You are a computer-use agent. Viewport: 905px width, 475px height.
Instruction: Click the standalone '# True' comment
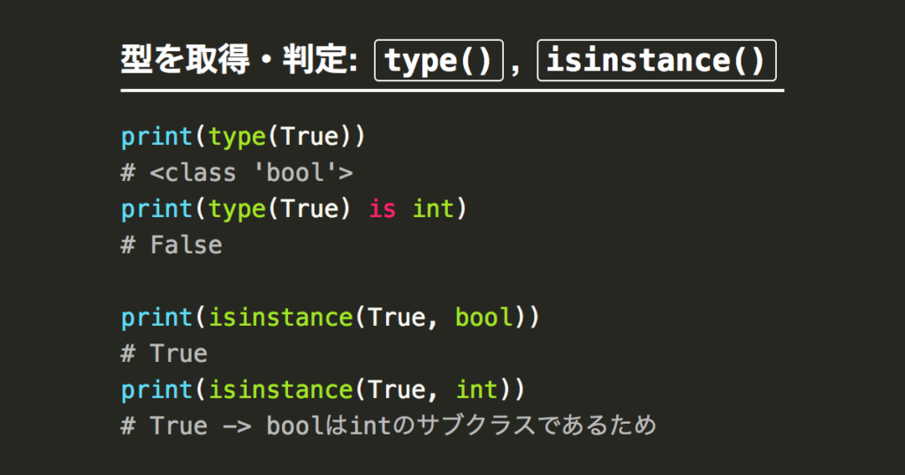pyautogui.click(x=164, y=353)
